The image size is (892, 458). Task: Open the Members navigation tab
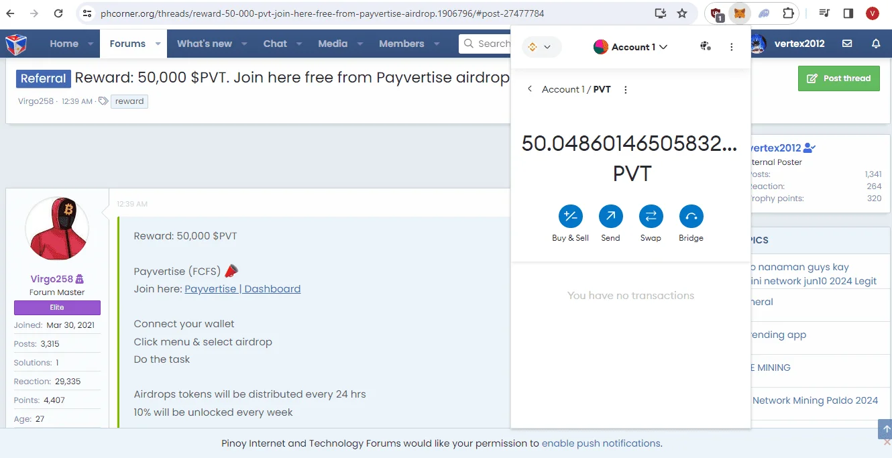click(402, 44)
